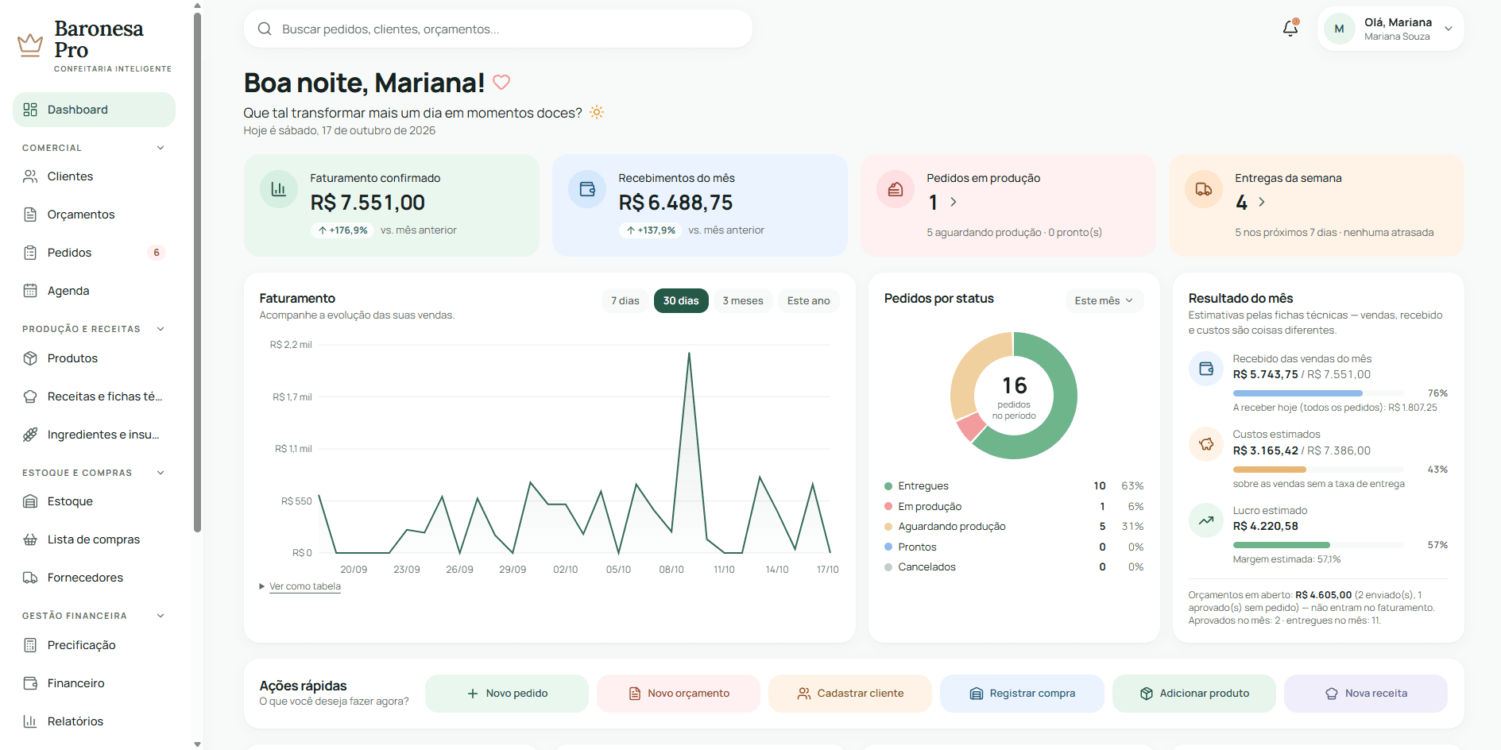Image resolution: width=1501 pixels, height=750 pixels.
Task: Click the Recebimentos do mês wallet icon
Action: [x=587, y=189]
